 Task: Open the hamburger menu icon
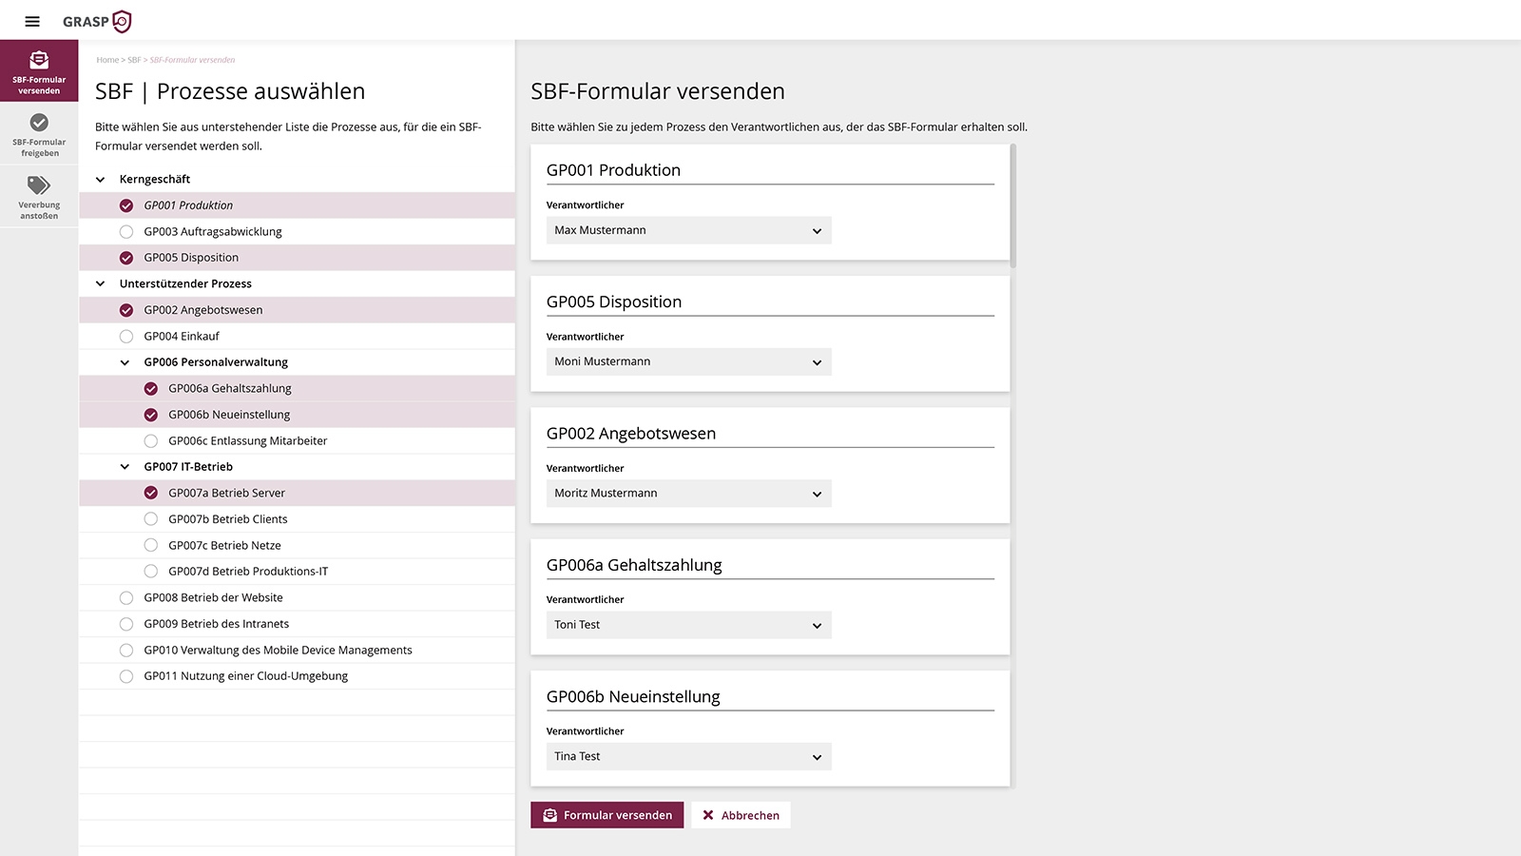(x=32, y=21)
